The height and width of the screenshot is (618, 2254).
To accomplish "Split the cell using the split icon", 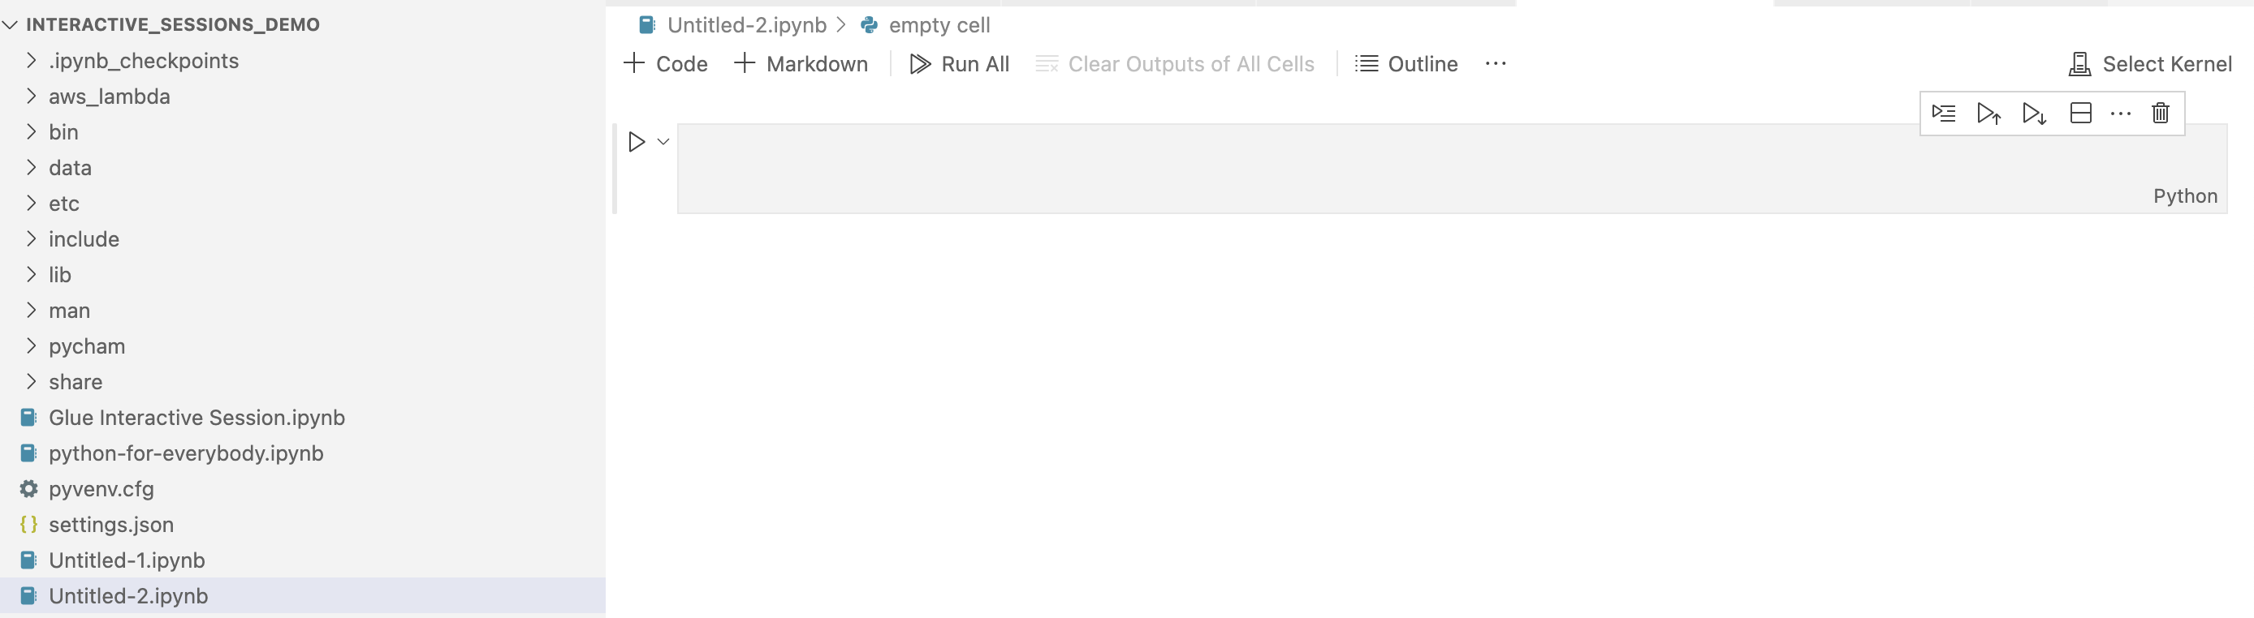I will click(x=2081, y=113).
